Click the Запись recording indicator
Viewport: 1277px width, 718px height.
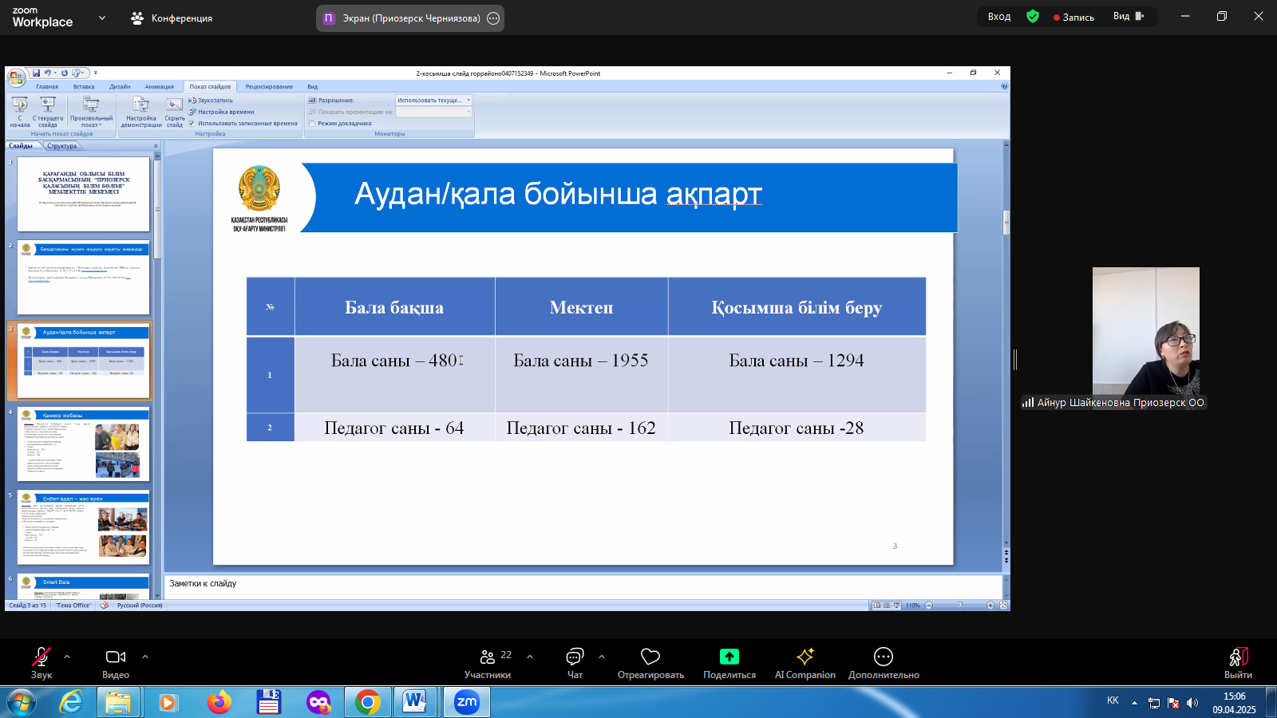(x=1073, y=17)
